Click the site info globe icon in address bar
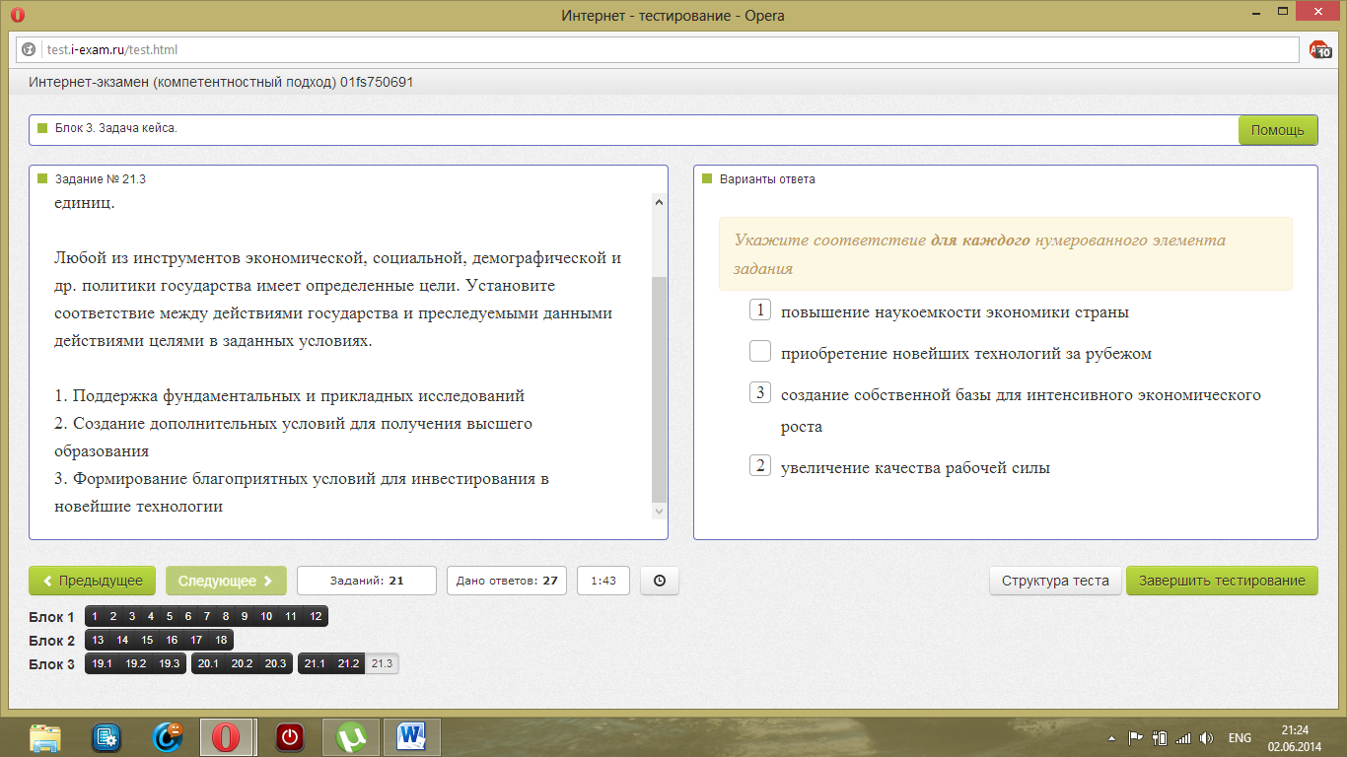The image size is (1347, 757). click(x=30, y=49)
